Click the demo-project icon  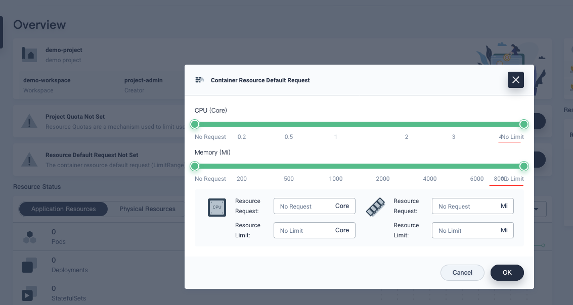point(29,55)
